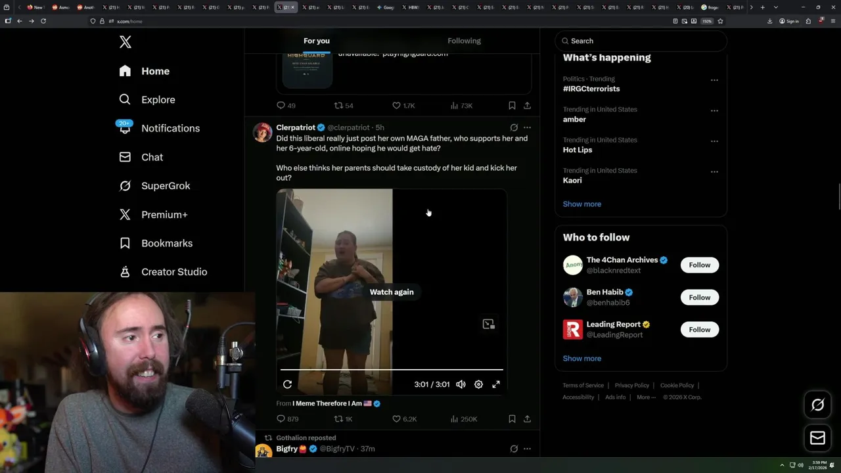Bookmark the post with 250K views

coord(512,418)
